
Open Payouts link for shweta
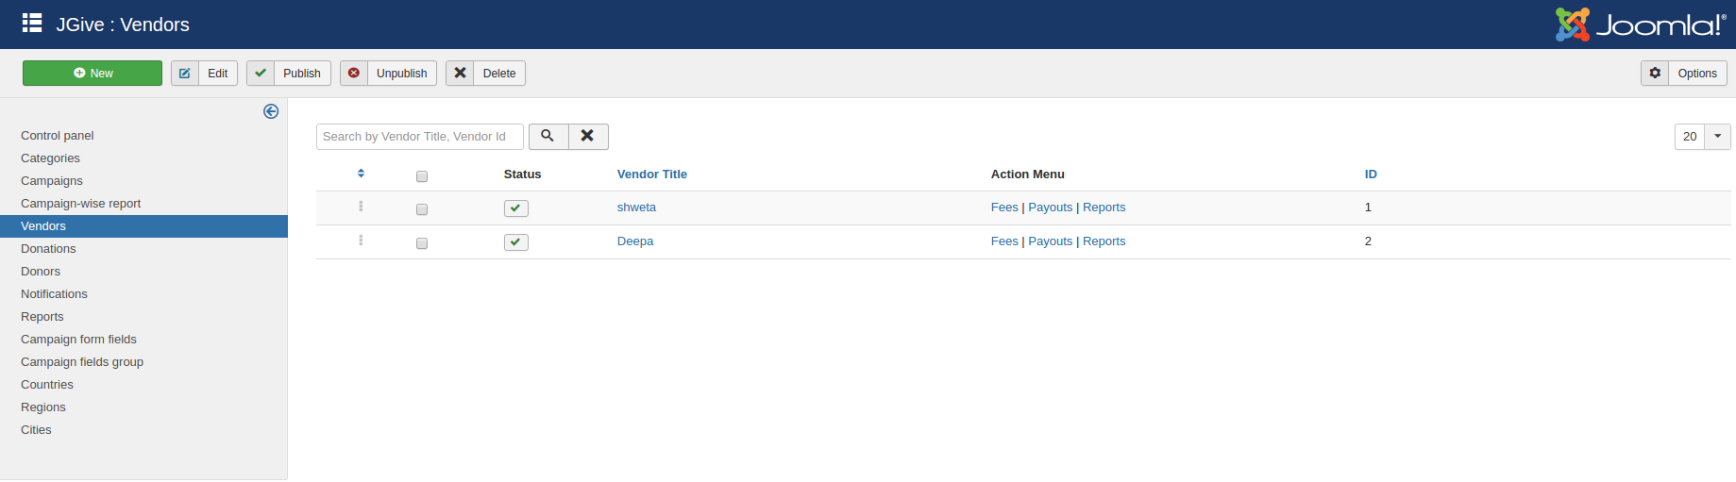1050,207
